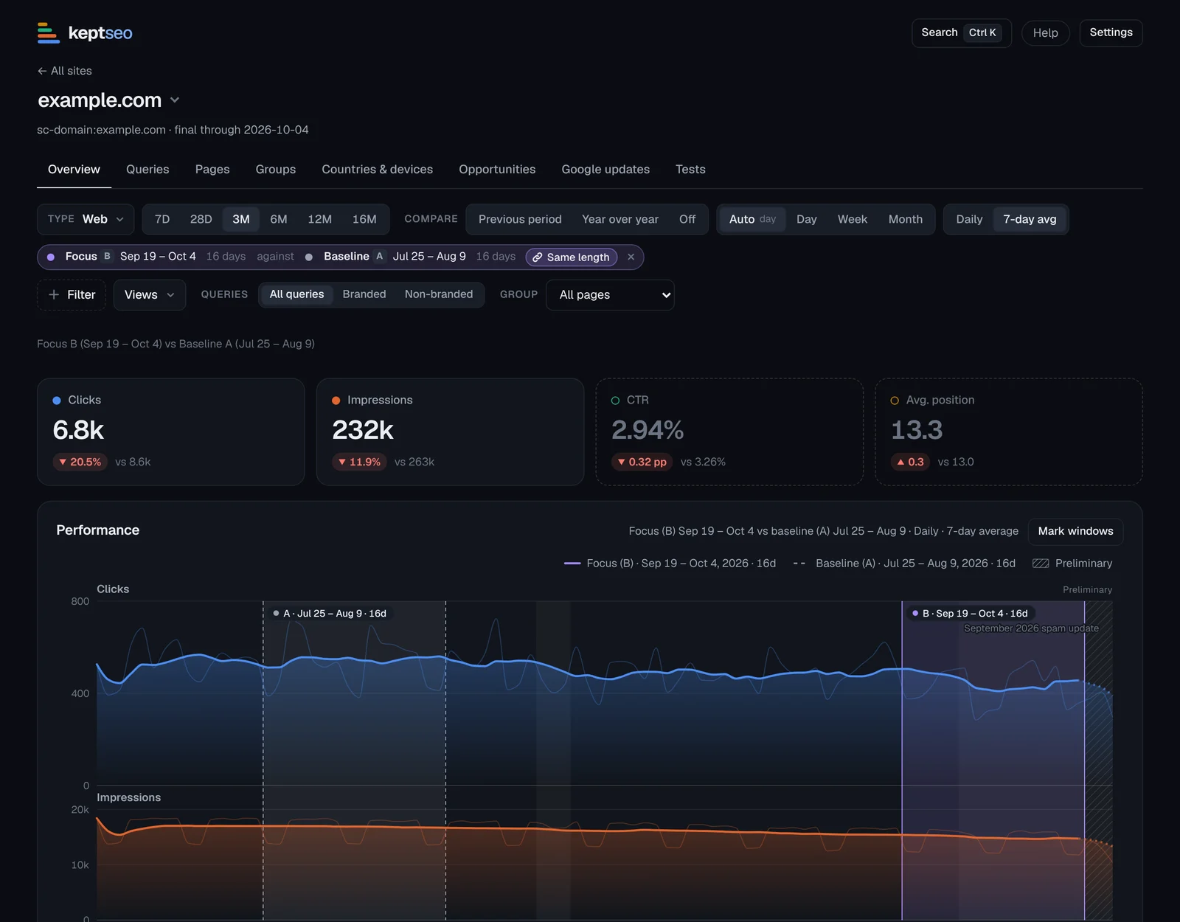The image size is (1180, 922).
Task: Click the keptseo logo icon
Action: tap(49, 33)
